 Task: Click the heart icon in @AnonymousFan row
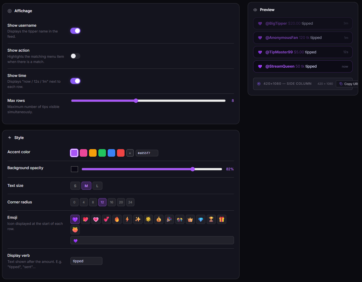[x=260, y=38]
